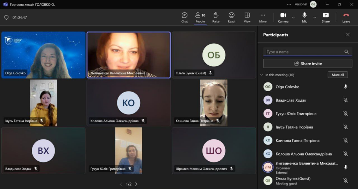Select Колоша Альона Олександрівна in participants list

[303, 154]
